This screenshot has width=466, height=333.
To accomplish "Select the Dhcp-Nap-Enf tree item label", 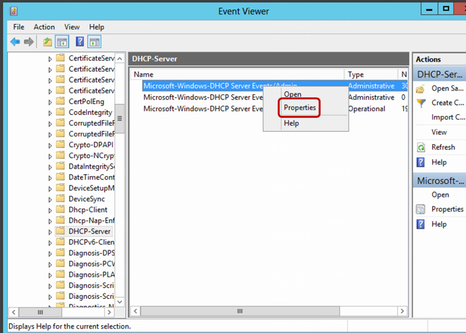I will click(92, 220).
